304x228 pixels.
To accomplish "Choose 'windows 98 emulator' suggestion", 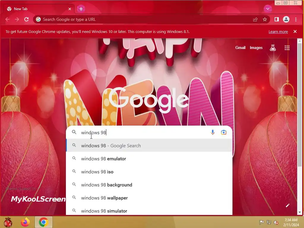I will pyautogui.click(x=149, y=159).
